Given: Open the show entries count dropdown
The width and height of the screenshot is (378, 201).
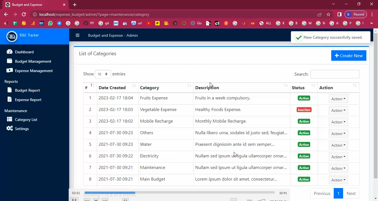Looking at the screenshot, I should [x=103, y=74].
